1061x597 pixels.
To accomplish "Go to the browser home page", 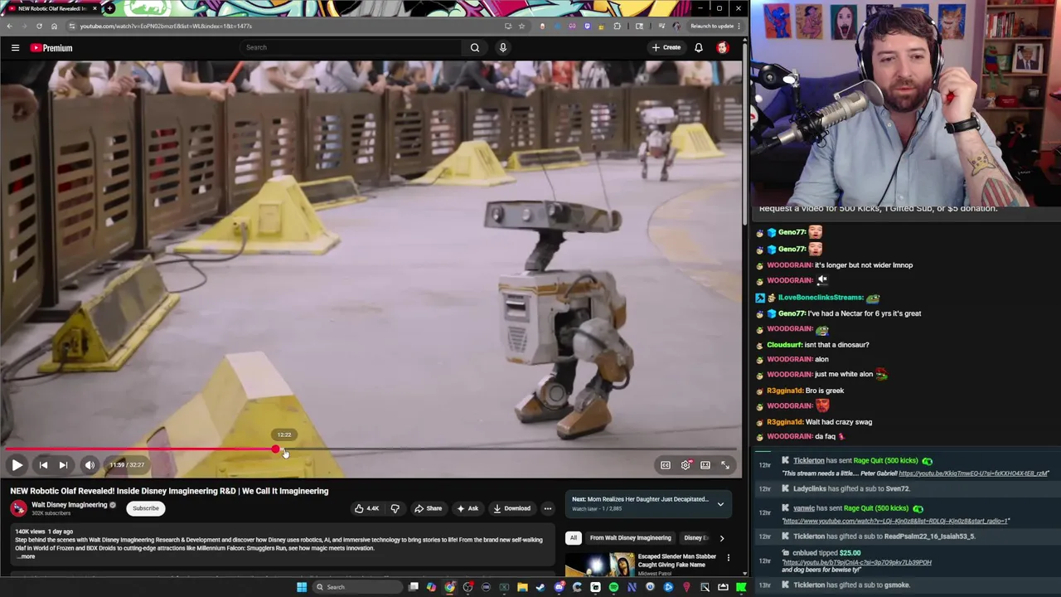I will click(x=54, y=26).
